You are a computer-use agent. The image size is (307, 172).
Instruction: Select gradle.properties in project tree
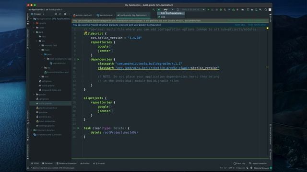pos(46,108)
